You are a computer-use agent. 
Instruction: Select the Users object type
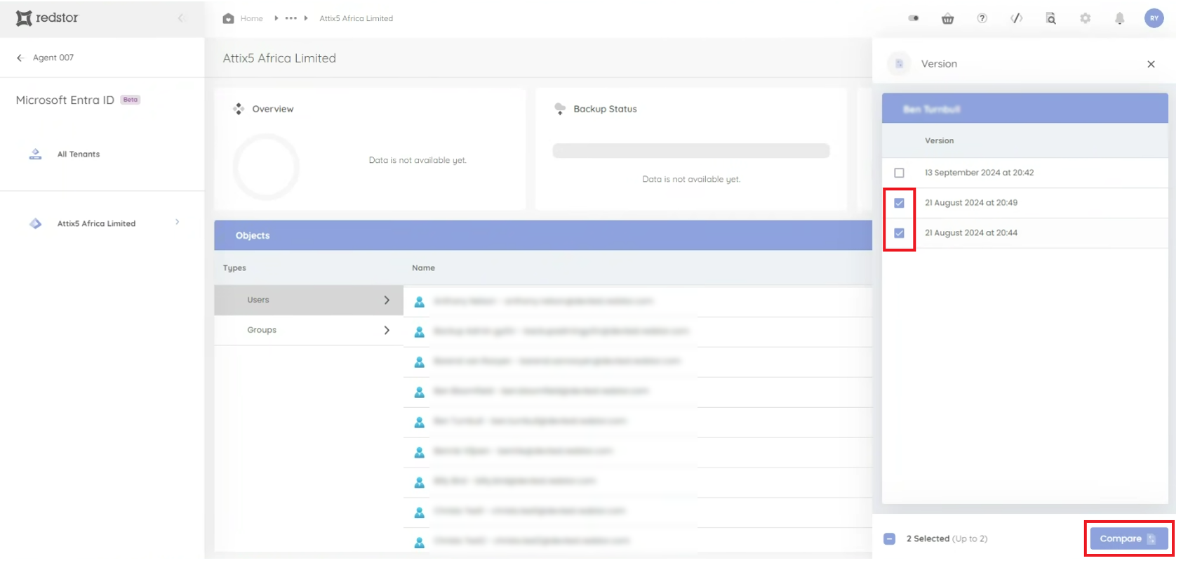pos(309,300)
